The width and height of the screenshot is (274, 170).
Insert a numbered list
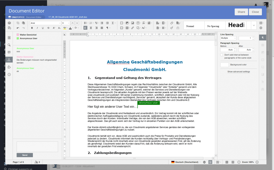[x=91, y=23]
